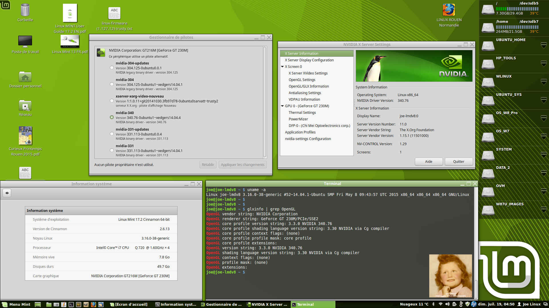
Task: Select the xserver-xorg-video-nouveau radio button
Action: [x=112, y=101]
